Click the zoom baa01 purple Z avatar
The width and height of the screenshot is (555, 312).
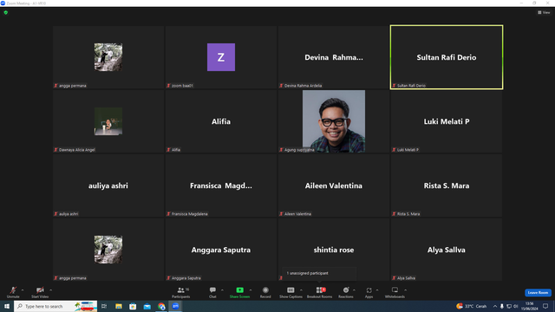tap(221, 57)
